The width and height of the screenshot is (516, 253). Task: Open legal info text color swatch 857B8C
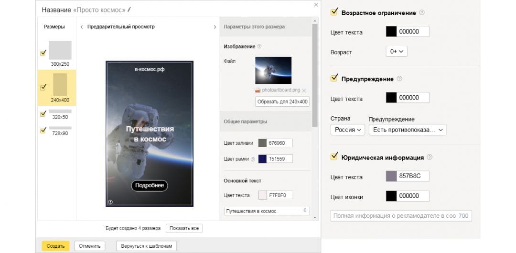[391, 176]
